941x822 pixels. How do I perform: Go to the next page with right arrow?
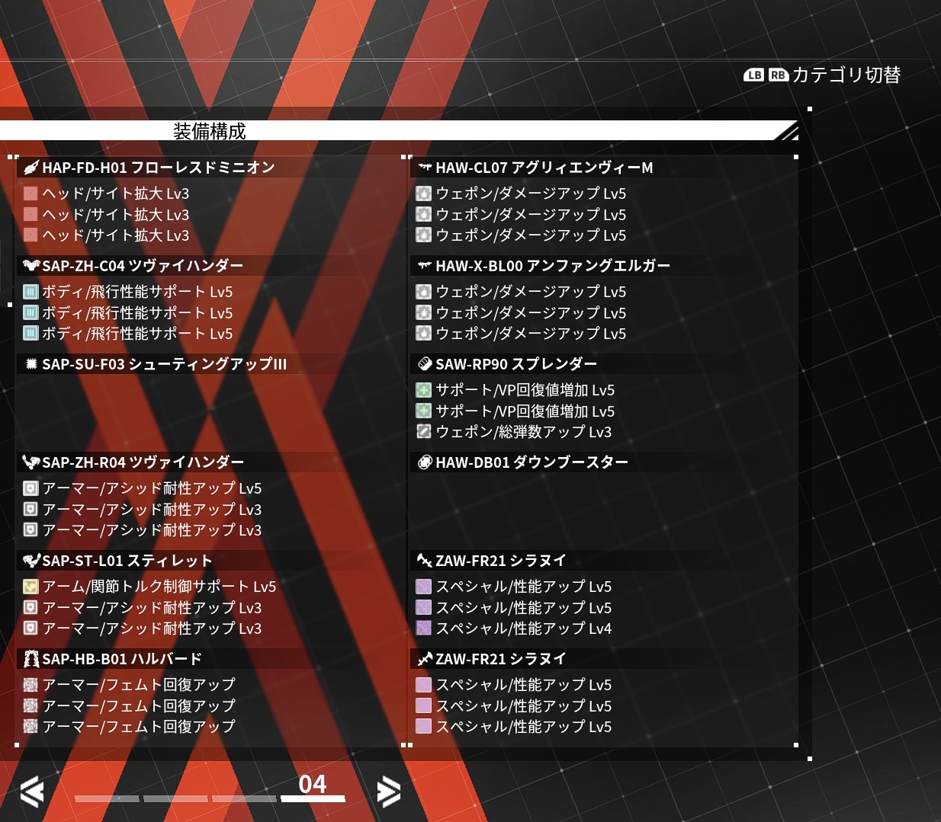click(389, 792)
